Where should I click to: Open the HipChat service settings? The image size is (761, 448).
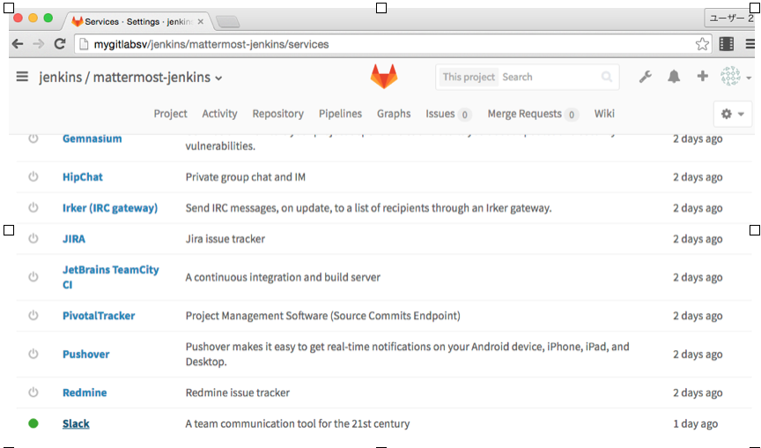click(x=83, y=177)
